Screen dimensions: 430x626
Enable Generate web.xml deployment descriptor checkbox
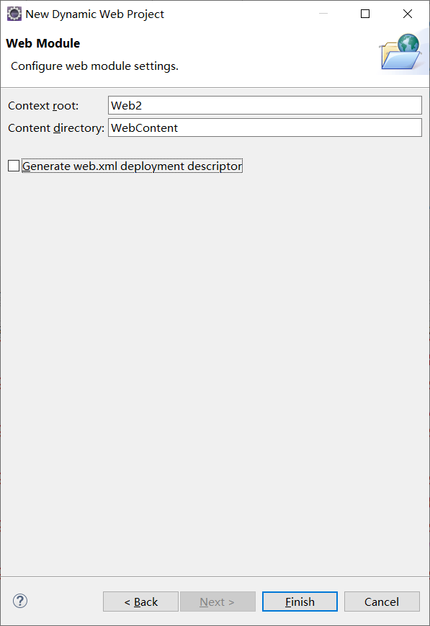pos(14,166)
